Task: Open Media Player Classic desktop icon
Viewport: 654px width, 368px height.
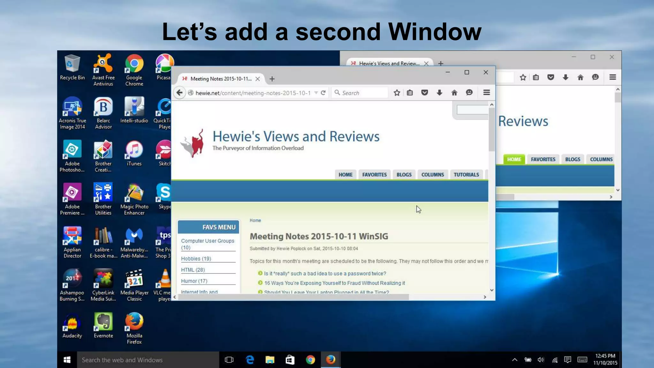Action: click(x=134, y=285)
